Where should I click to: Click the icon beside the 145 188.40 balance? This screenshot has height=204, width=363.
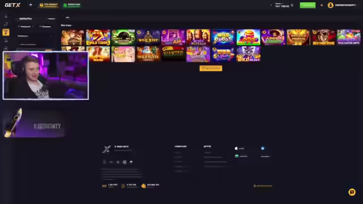point(292,5)
